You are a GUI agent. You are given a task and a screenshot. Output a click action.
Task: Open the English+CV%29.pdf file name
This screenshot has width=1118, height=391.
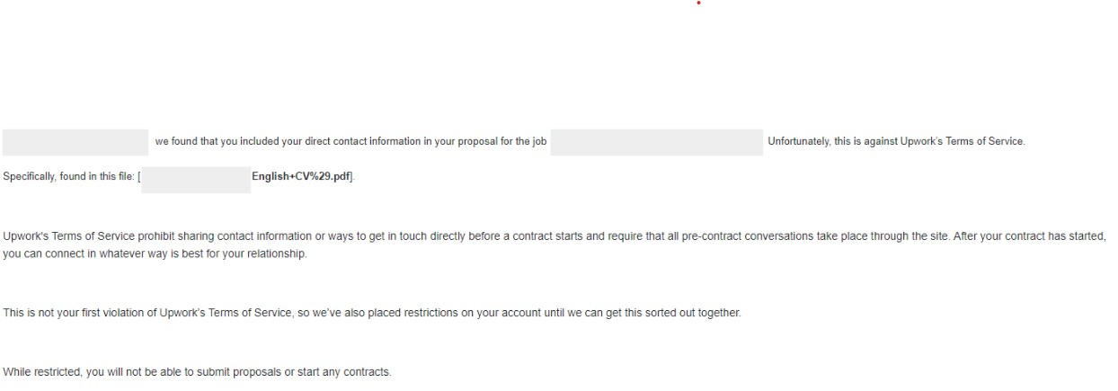[x=302, y=176]
